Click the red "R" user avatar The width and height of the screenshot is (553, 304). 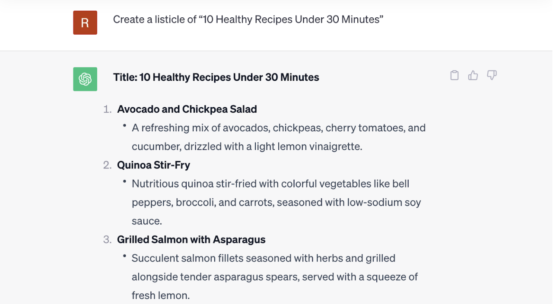click(x=85, y=22)
